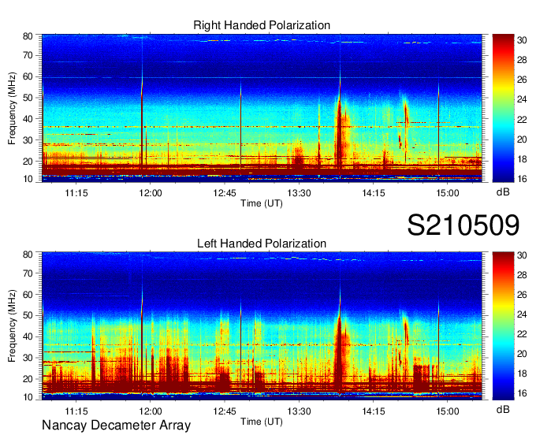Click 15:00 tick label under Right Handed plot
536x435 pixels.
pyautogui.click(x=448, y=193)
